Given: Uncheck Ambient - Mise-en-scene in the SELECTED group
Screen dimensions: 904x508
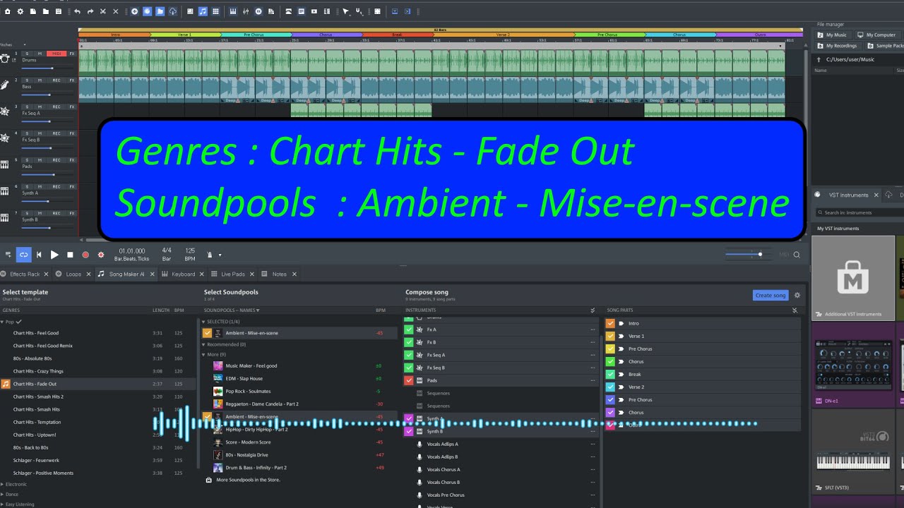Looking at the screenshot, I should click(207, 333).
